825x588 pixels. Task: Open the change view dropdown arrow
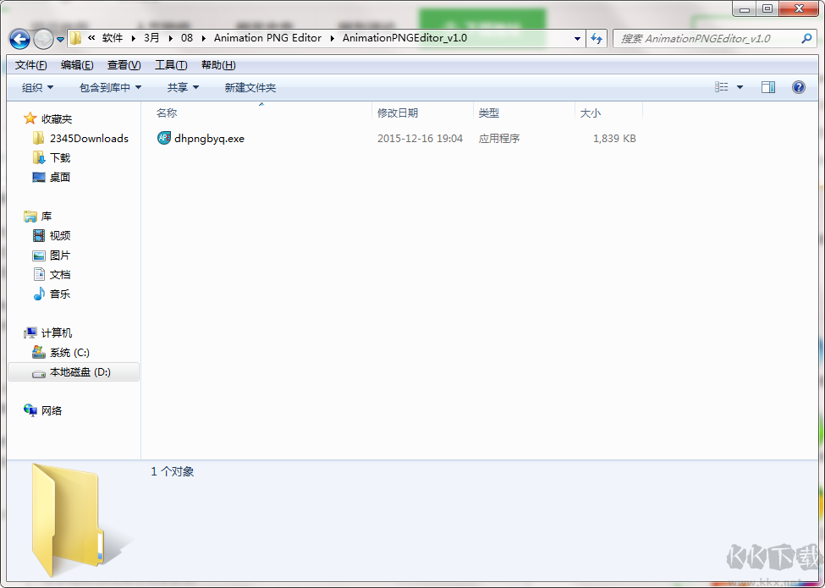740,86
